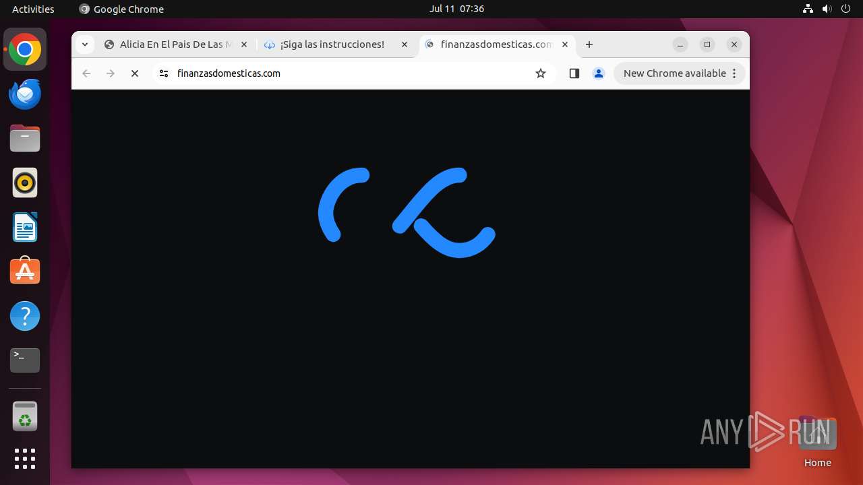The width and height of the screenshot is (863, 485).
Task: Open network status icon in top bar
Action: (808, 9)
